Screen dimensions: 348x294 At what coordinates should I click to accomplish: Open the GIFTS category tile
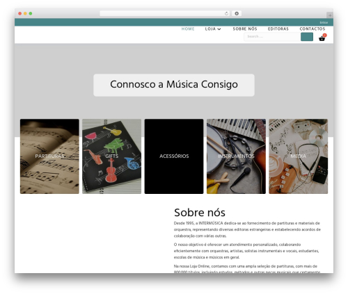[x=111, y=156]
